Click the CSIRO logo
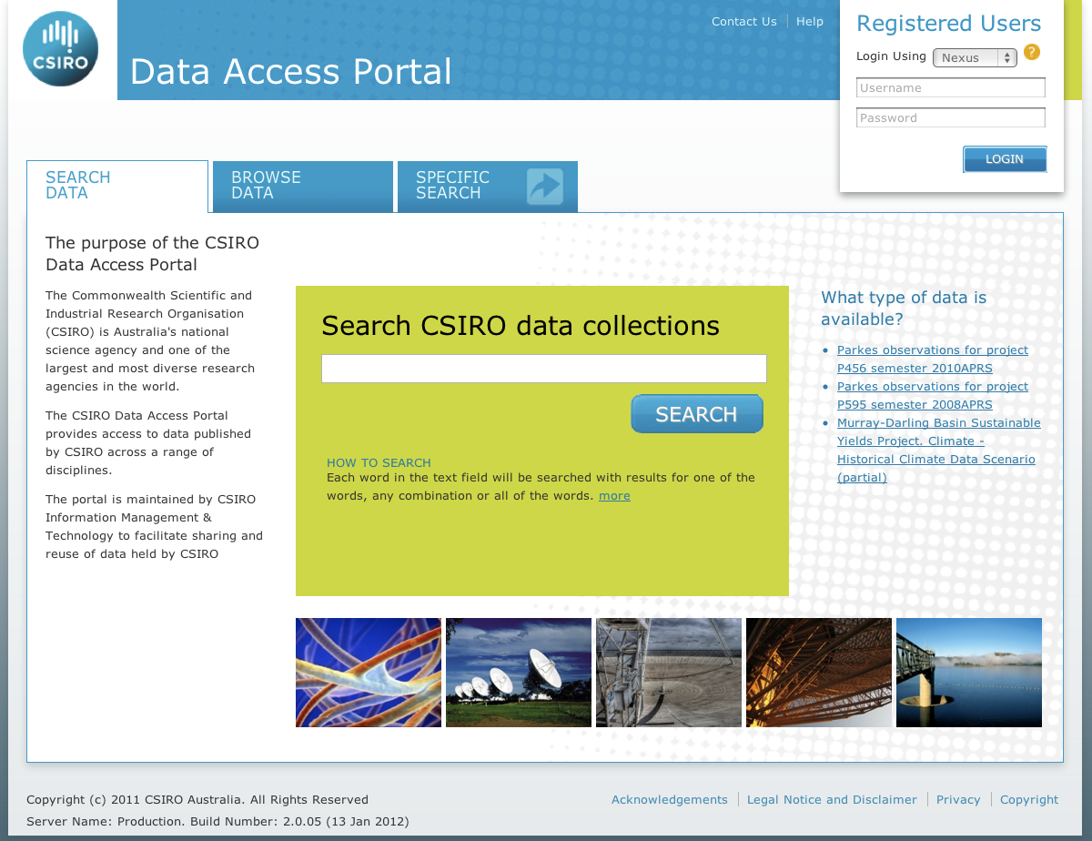The image size is (1092, 841). 61,49
